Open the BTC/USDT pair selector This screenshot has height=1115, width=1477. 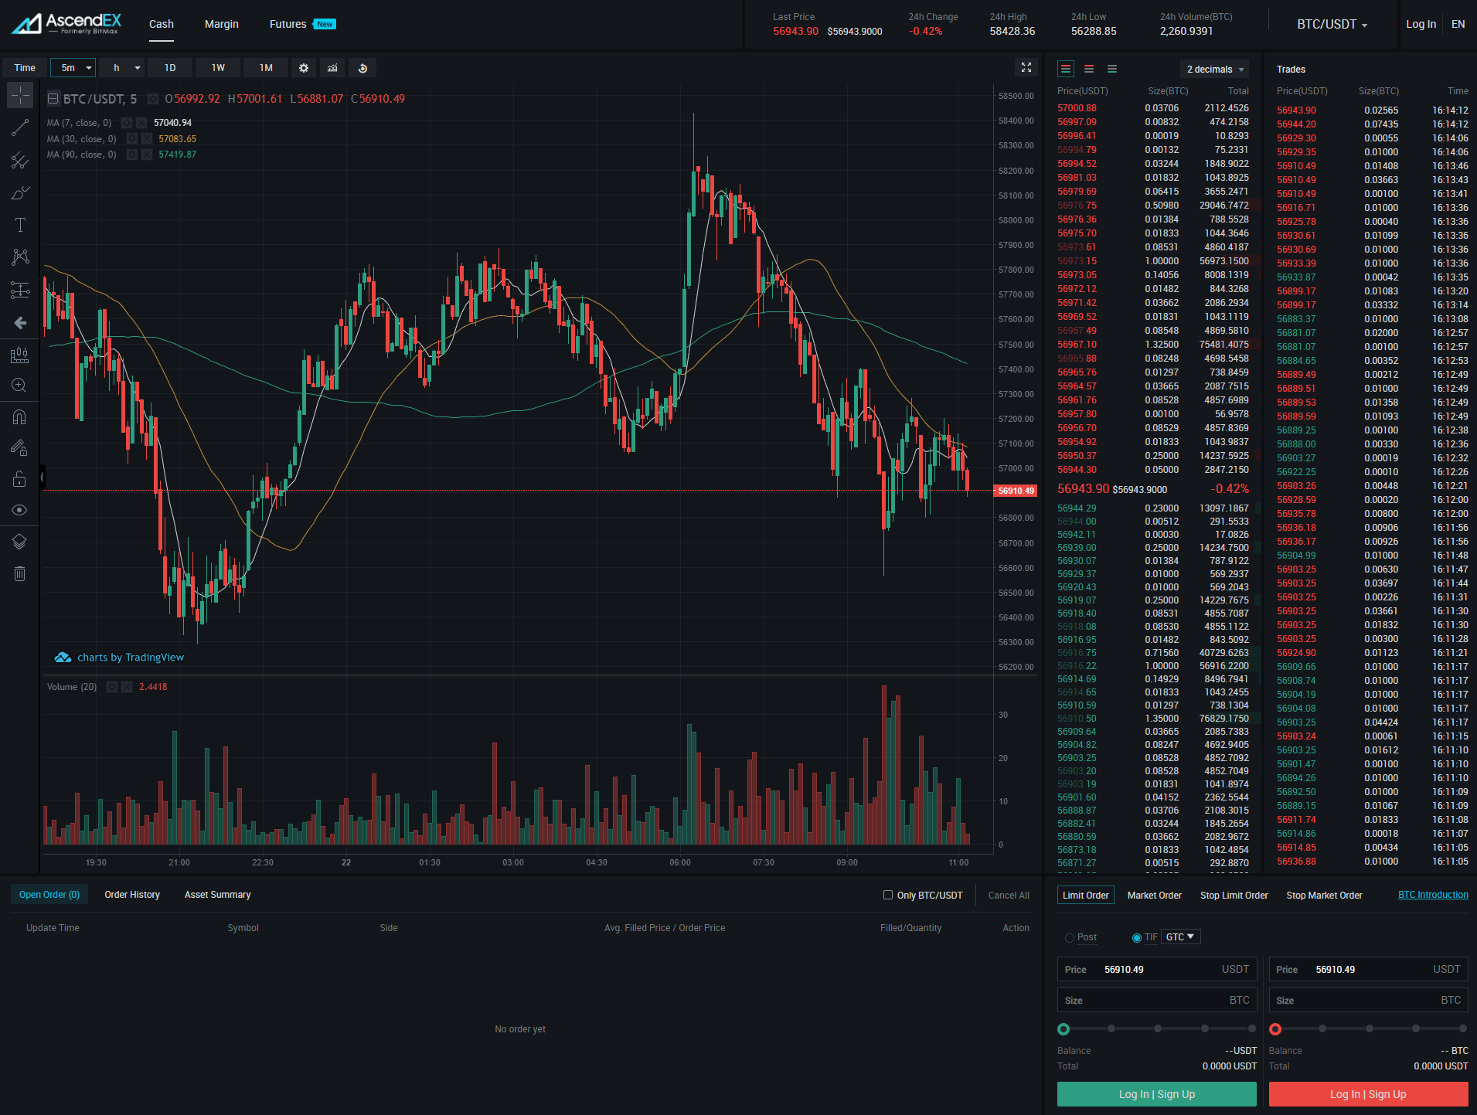[1332, 25]
